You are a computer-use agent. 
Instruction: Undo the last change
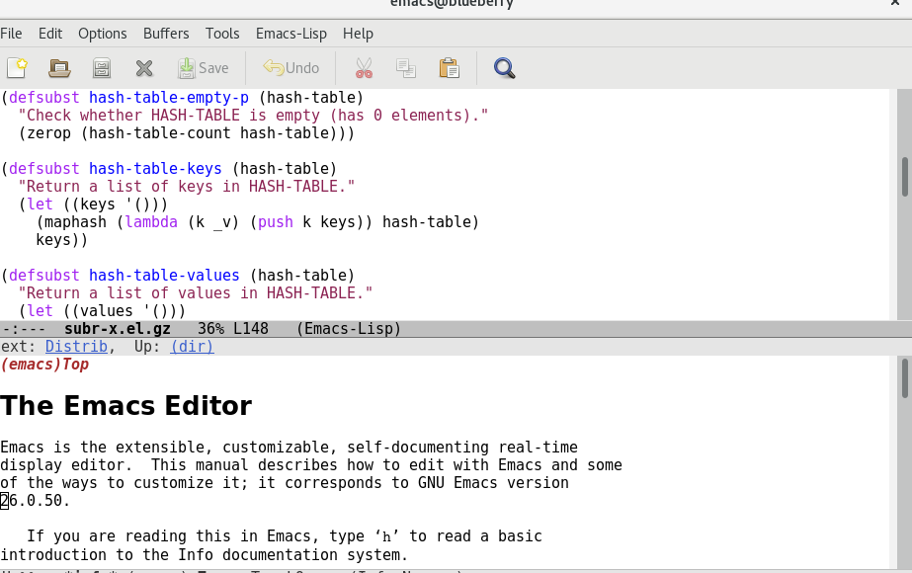(290, 68)
